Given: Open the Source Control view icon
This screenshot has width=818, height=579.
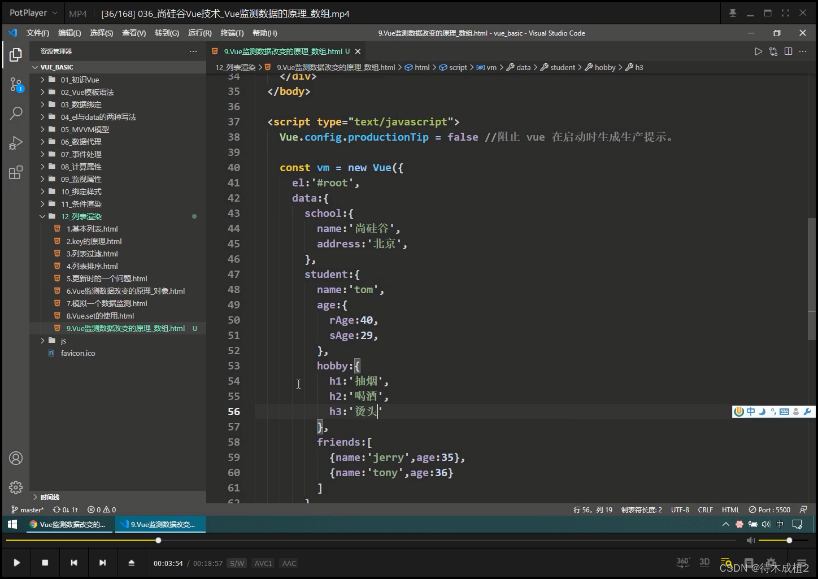Looking at the screenshot, I should click(x=16, y=85).
